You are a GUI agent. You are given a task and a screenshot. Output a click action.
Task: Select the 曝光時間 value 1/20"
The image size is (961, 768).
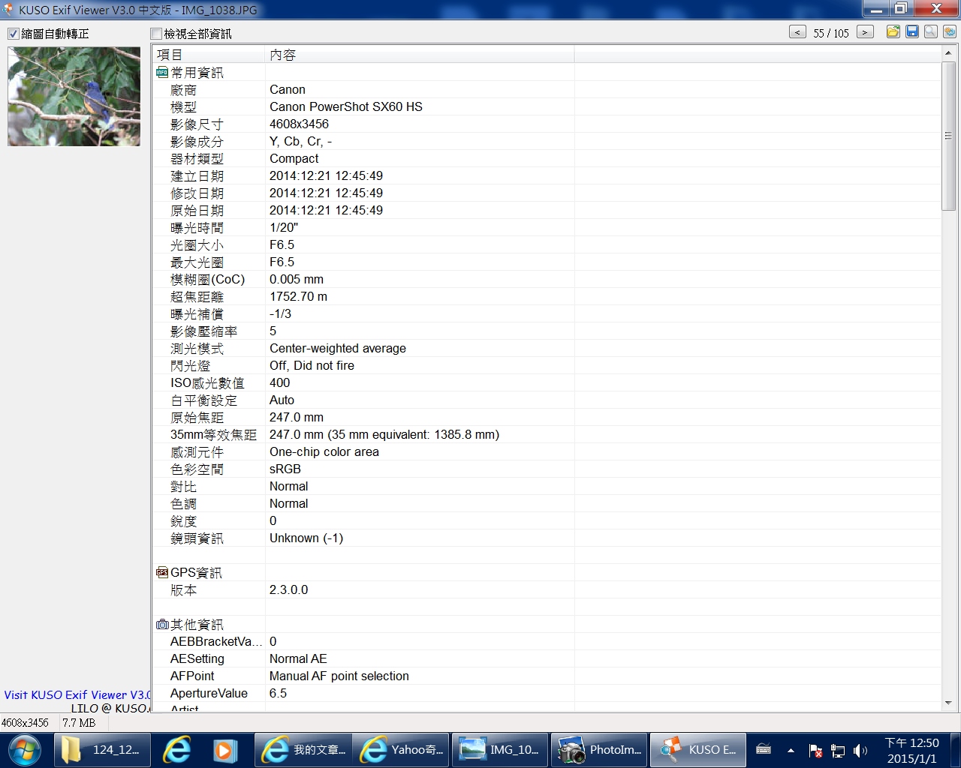pos(284,228)
